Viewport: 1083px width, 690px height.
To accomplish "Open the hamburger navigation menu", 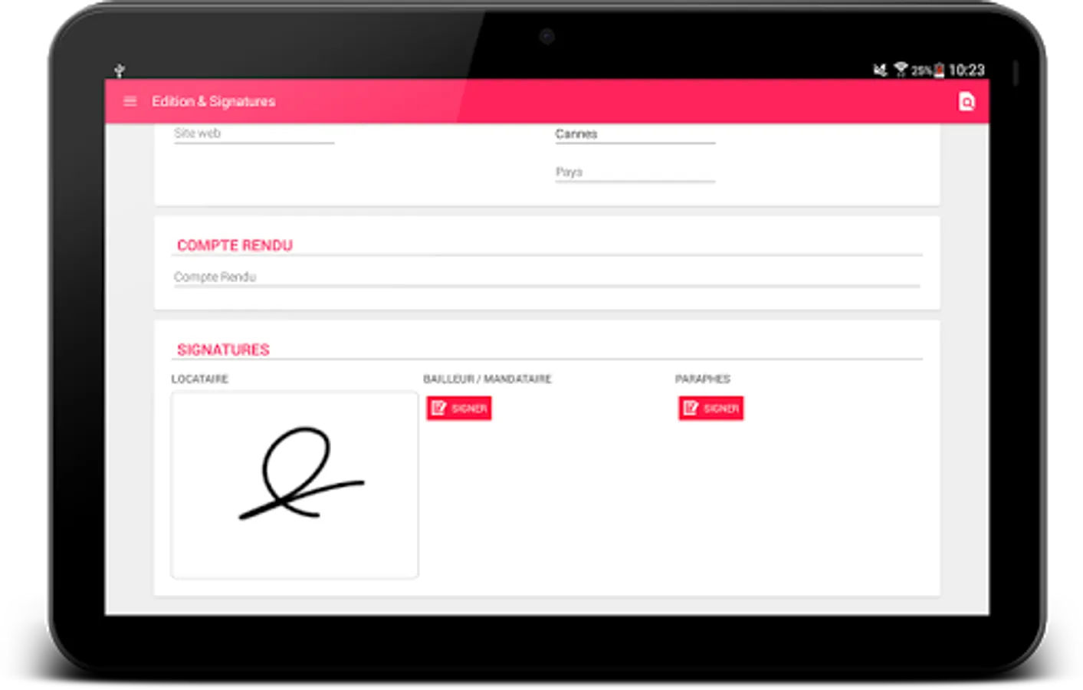I will click(x=130, y=101).
